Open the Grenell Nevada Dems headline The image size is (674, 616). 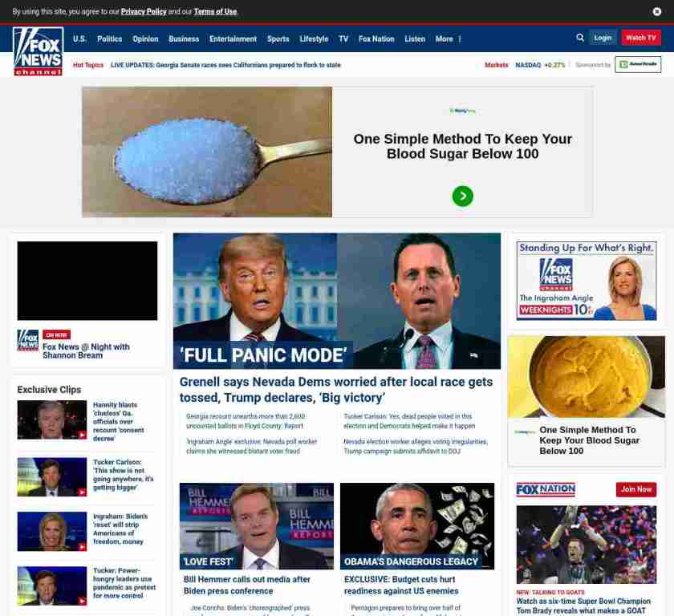(336, 390)
